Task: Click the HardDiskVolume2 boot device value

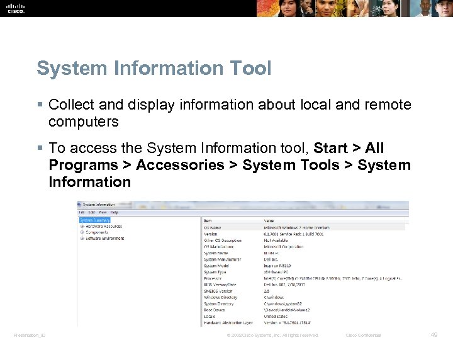Action: pos(287,310)
